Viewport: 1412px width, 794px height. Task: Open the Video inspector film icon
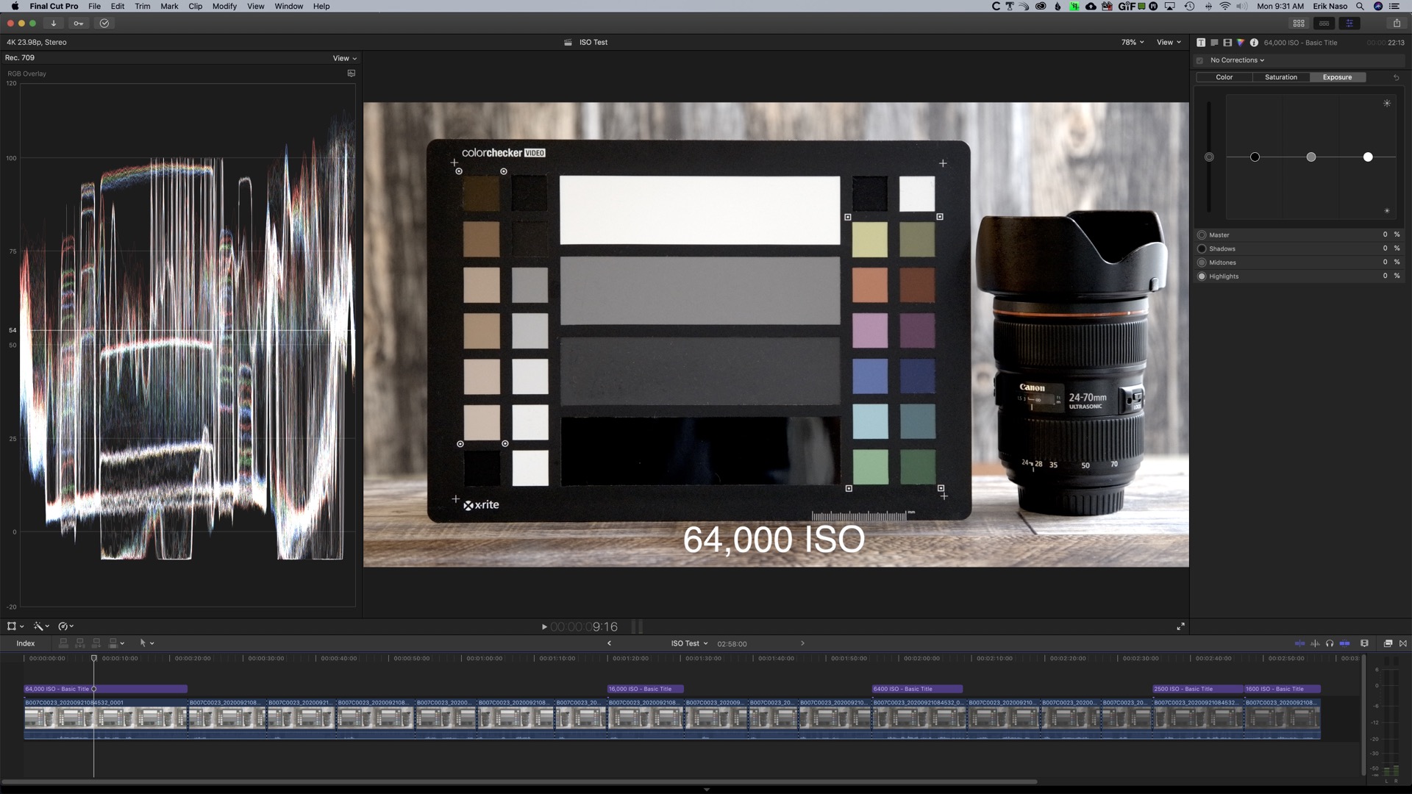1228,43
